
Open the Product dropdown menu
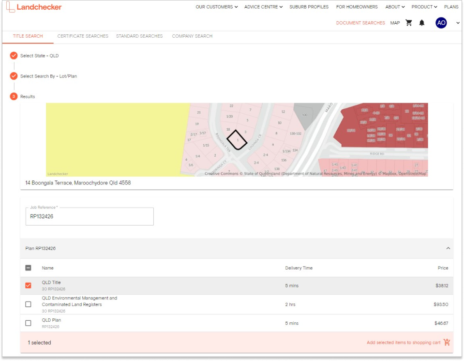point(424,7)
